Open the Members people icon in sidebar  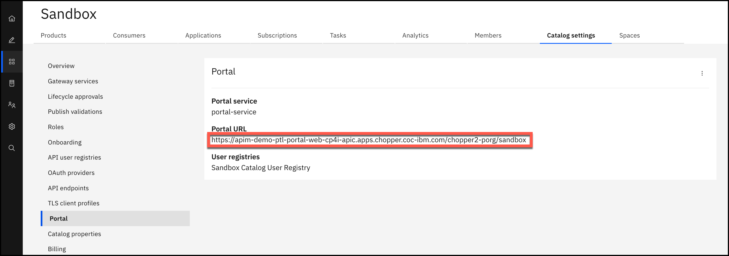(12, 105)
